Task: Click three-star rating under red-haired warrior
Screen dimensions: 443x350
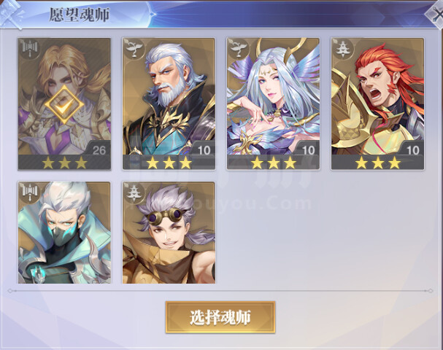Action: (x=378, y=163)
